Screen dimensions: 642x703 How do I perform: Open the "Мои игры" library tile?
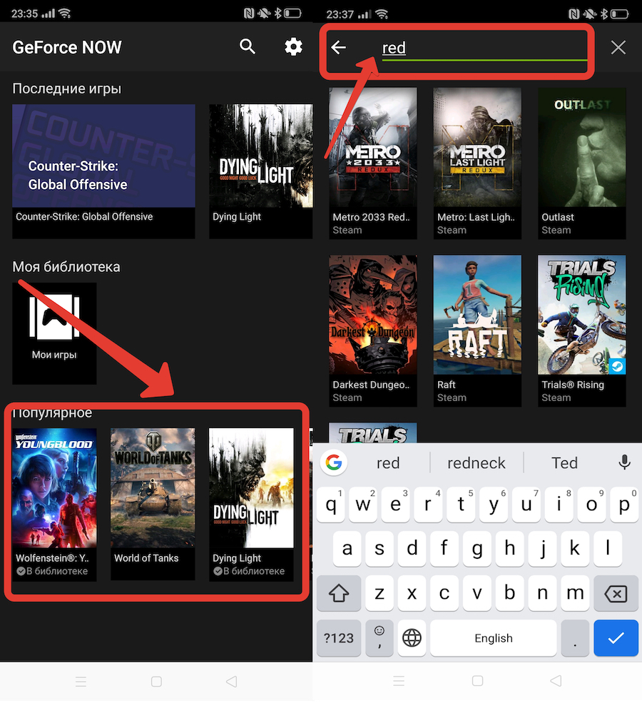(54, 333)
